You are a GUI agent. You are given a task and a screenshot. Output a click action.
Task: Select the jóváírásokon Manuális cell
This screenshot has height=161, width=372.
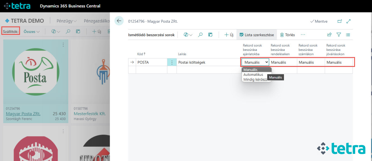point(339,63)
